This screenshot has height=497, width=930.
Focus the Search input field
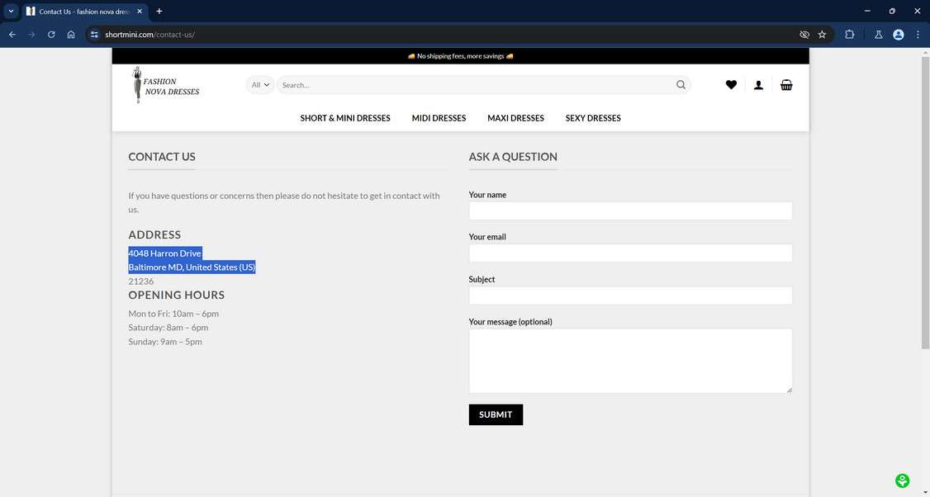(x=477, y=85)
